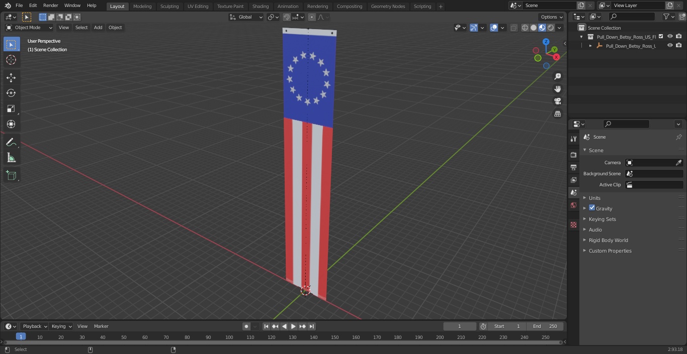Open the Render menu
Viewport: 687px width, 354px height.
pyautogui.click(x=50, y=6)
